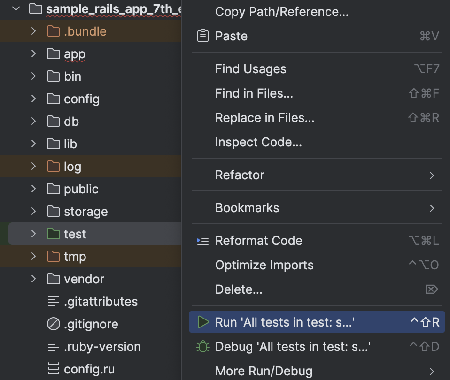Click the green Run icon beside 'All tests'
The height and width of the screenshot is (380, 450).
(203, 322)
